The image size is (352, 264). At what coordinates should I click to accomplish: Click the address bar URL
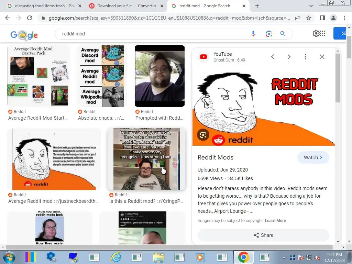169,18
